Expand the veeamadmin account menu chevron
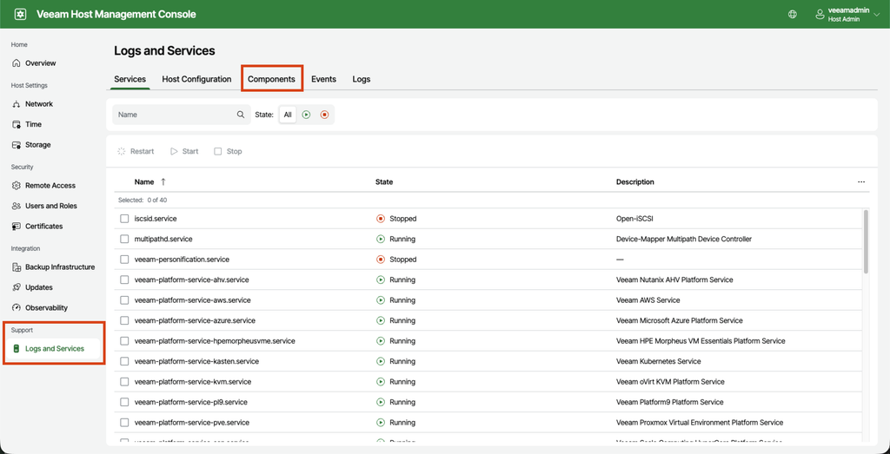Image resolution: width=890 pixels, height=454 pixels. [877, 15]
